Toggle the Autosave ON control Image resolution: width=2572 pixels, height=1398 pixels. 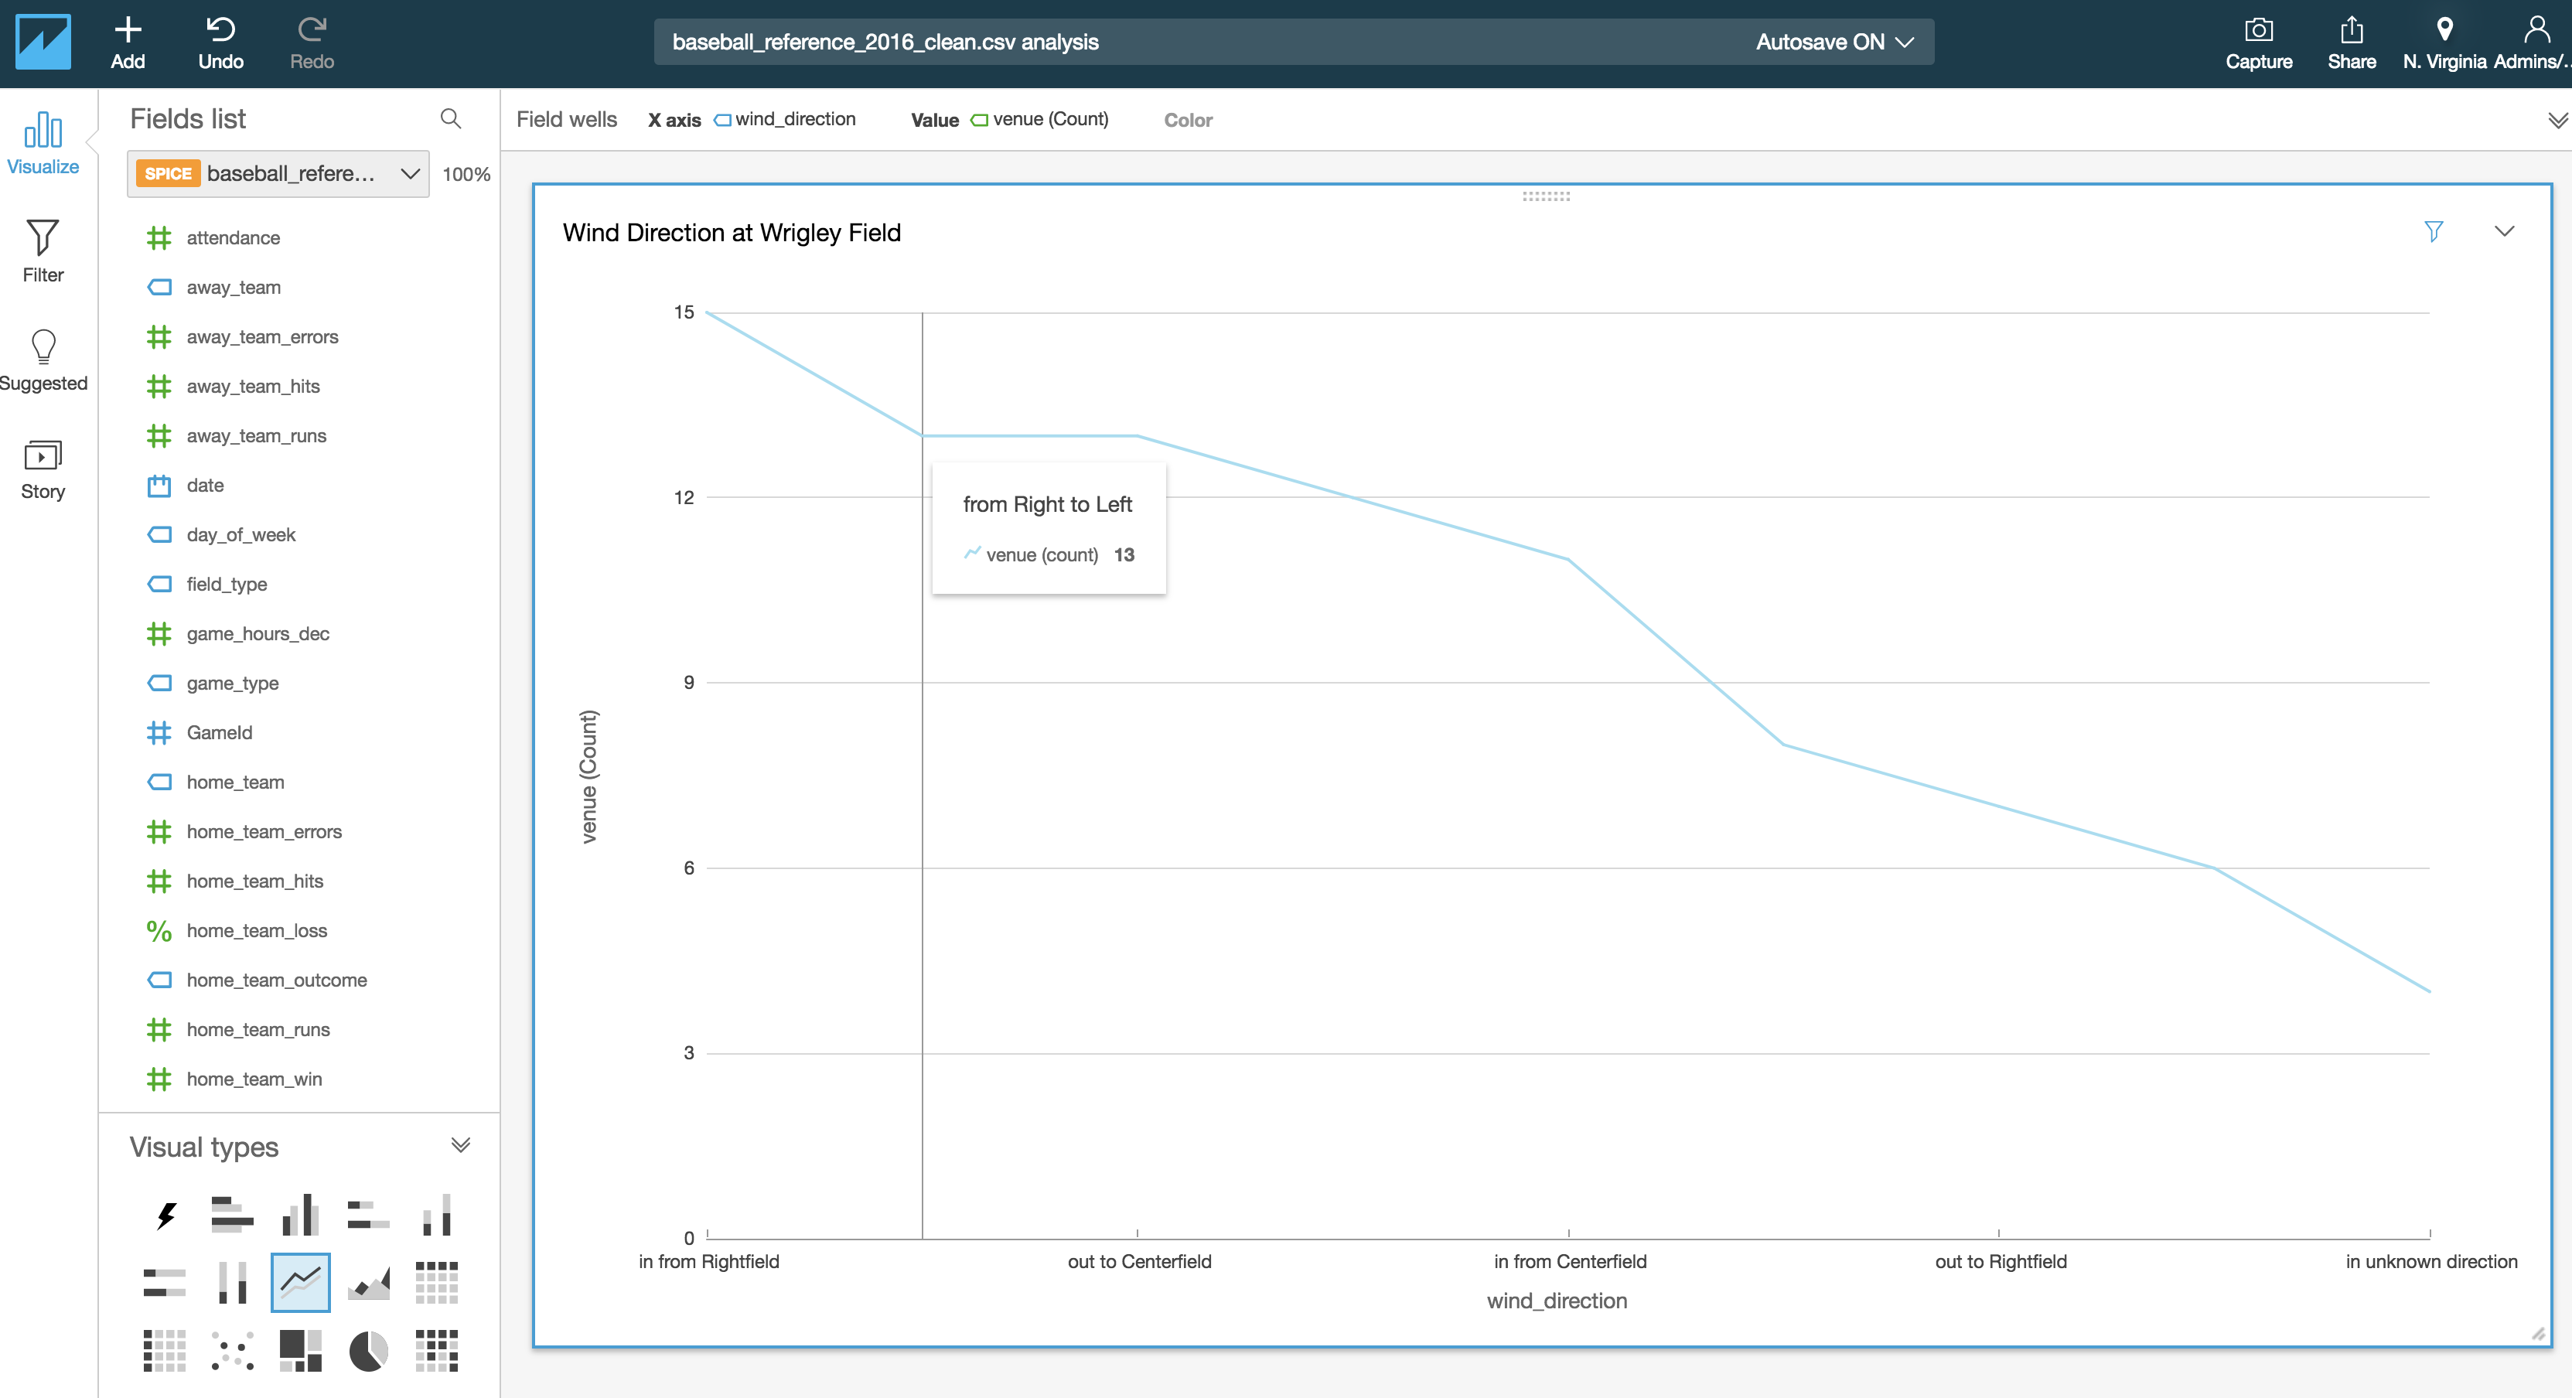(1833, 42)
